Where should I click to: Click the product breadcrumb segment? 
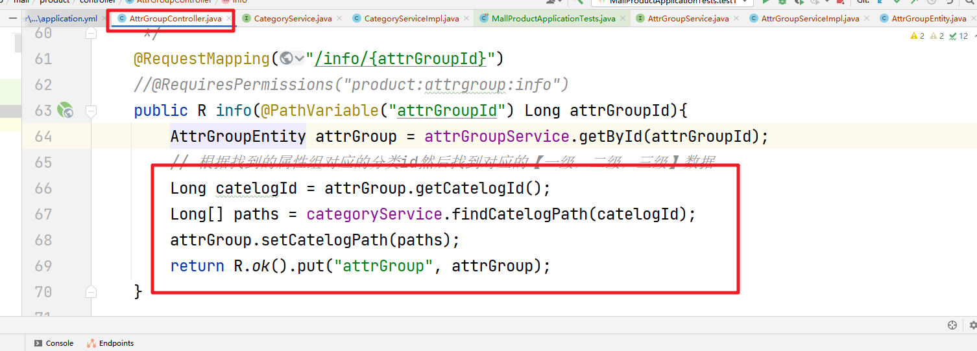point(54,2)
